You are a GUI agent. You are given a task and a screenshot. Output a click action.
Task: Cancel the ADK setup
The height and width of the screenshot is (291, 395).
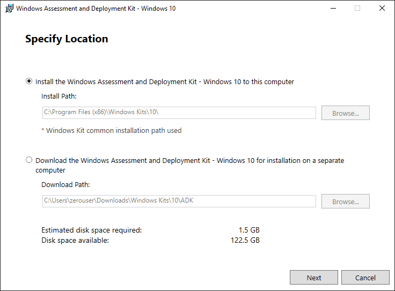point(365,278)
